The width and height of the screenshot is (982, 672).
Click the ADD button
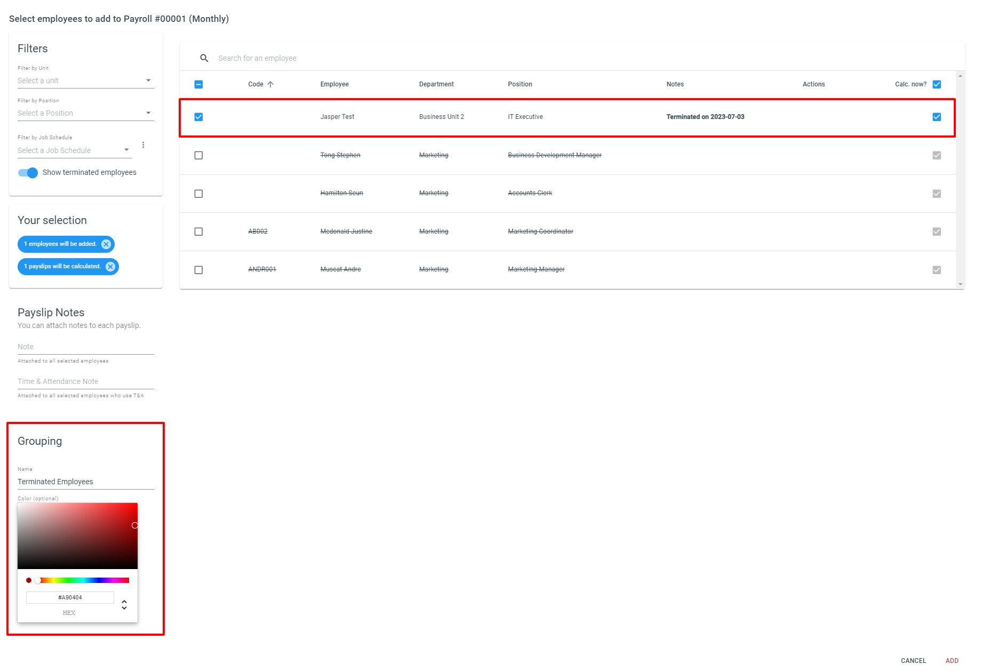coord(952,660)
